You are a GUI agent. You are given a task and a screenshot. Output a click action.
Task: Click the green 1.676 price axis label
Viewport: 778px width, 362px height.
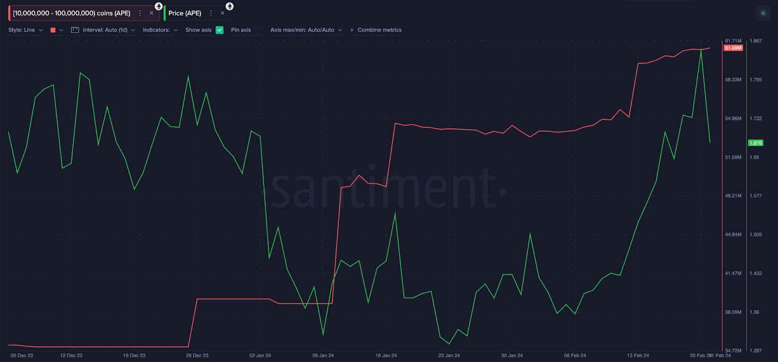point(756,143)
